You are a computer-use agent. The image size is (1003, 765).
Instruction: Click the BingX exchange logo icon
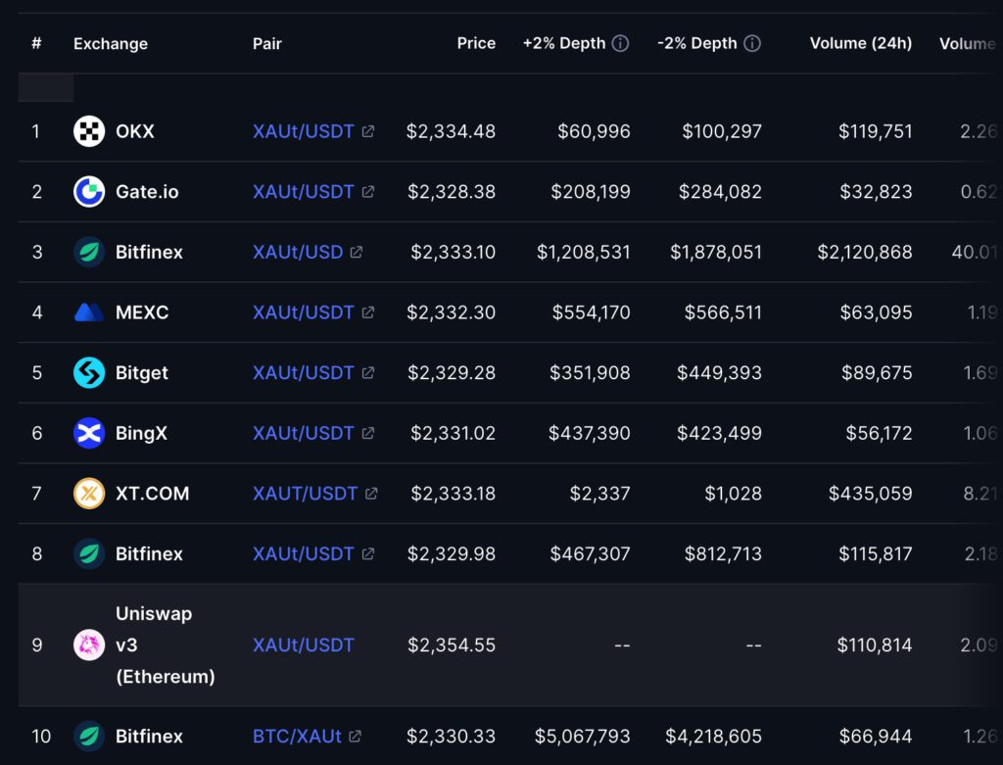point(89,433)
